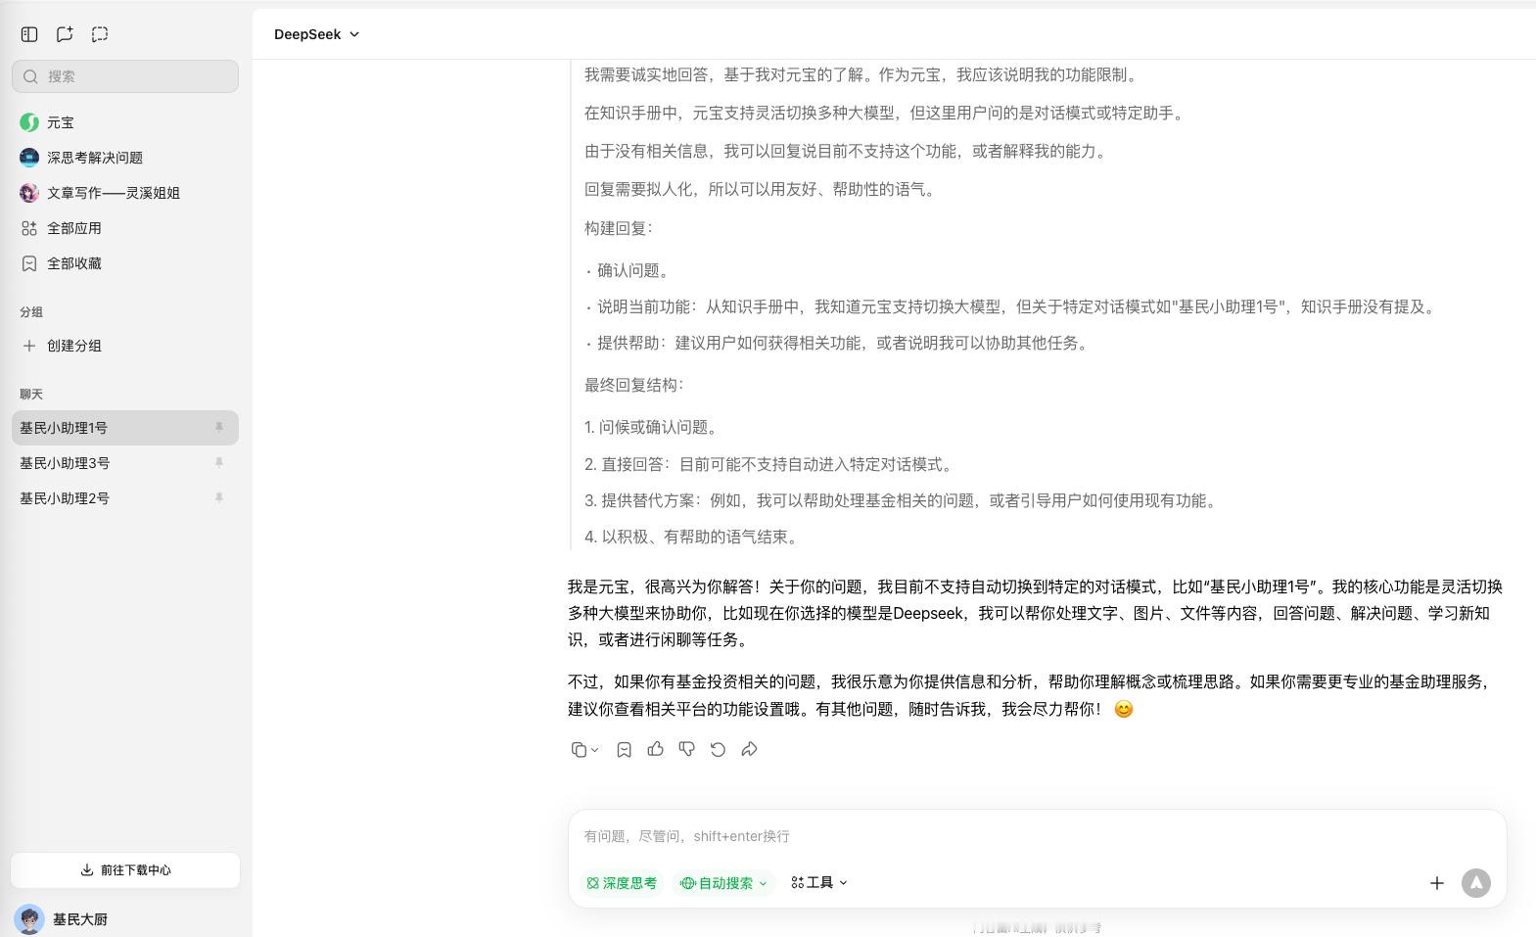Open 全部收藏 in the sidebar
The width and height of the screenshot is (1536, 937).
click(125, 263)
